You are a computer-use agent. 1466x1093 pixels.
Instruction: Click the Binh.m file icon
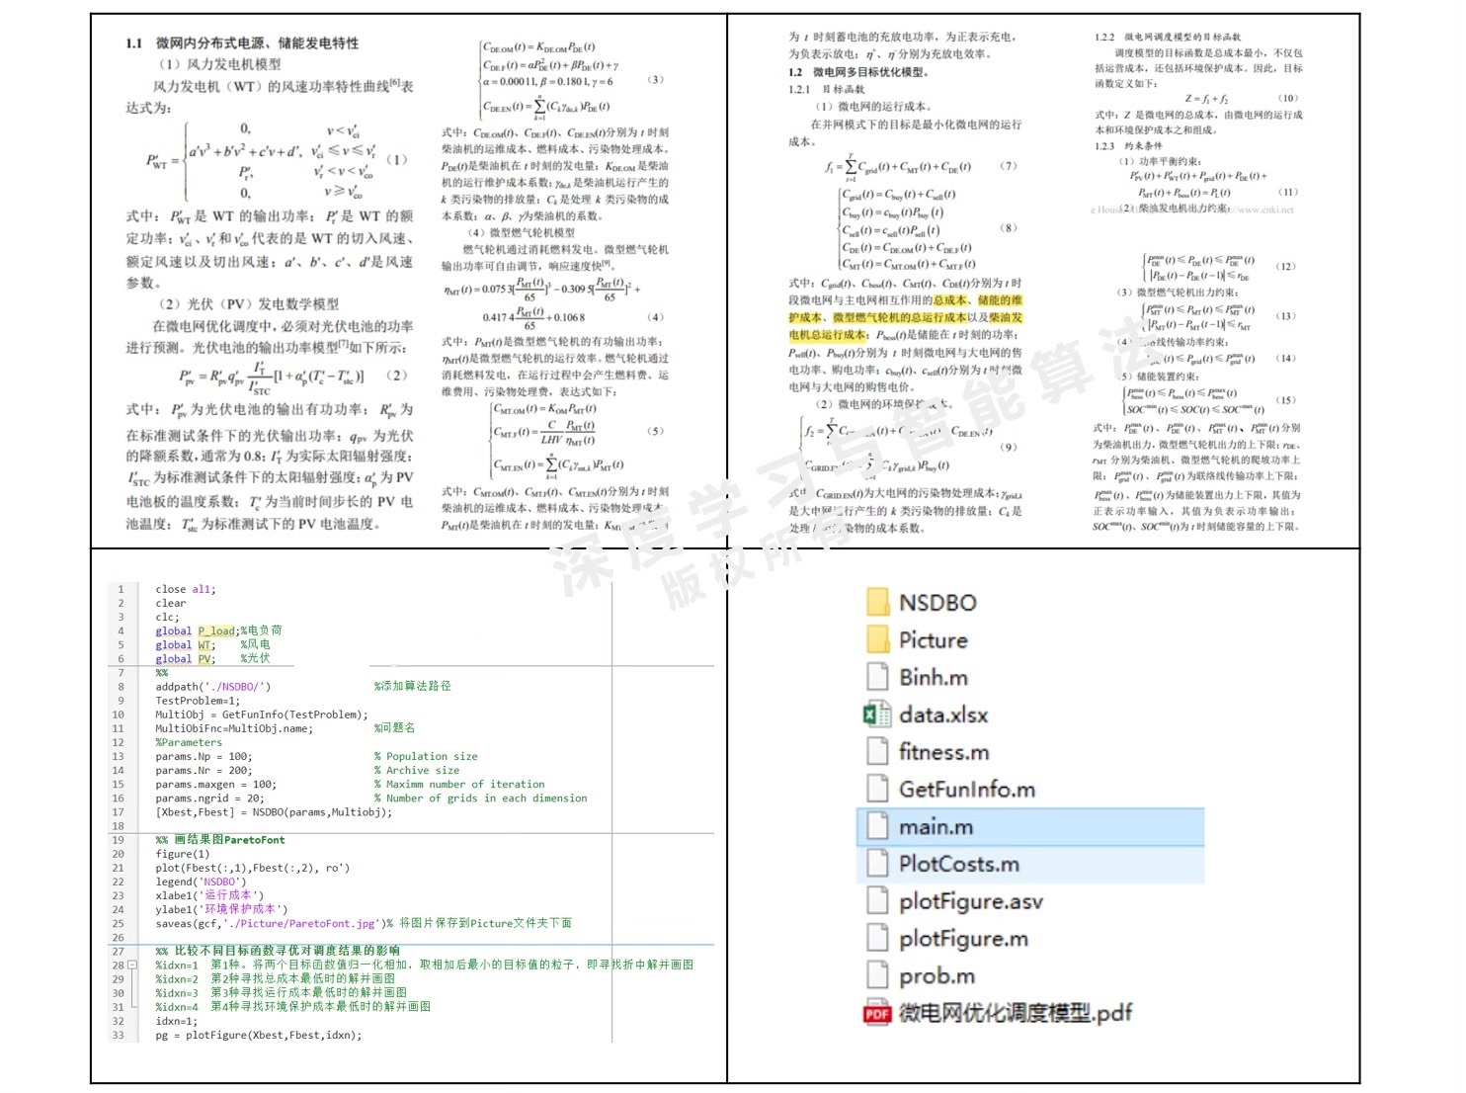[877, 677]
